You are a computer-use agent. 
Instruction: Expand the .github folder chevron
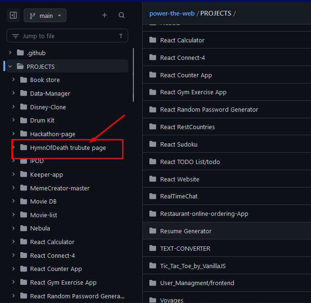10,53
